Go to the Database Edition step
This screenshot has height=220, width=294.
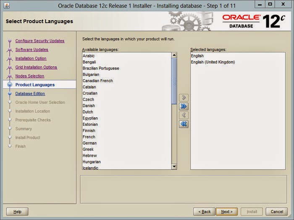[30, 93]
